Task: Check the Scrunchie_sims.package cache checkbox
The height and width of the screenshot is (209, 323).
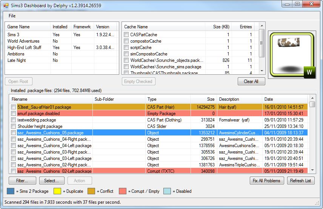Action: (126, 67)
